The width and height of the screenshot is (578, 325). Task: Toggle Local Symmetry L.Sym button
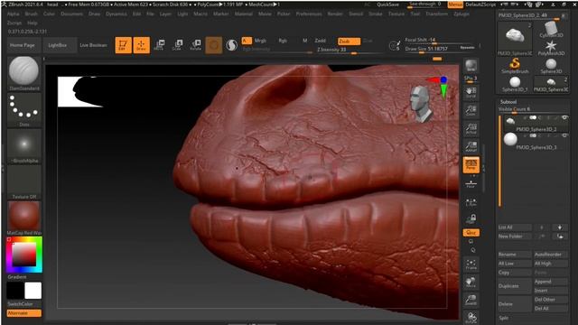click(x=471, y=202)
